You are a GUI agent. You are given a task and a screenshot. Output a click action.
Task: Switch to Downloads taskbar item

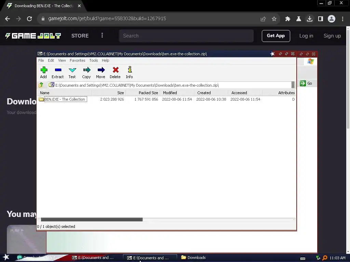(x=193, y=258)
